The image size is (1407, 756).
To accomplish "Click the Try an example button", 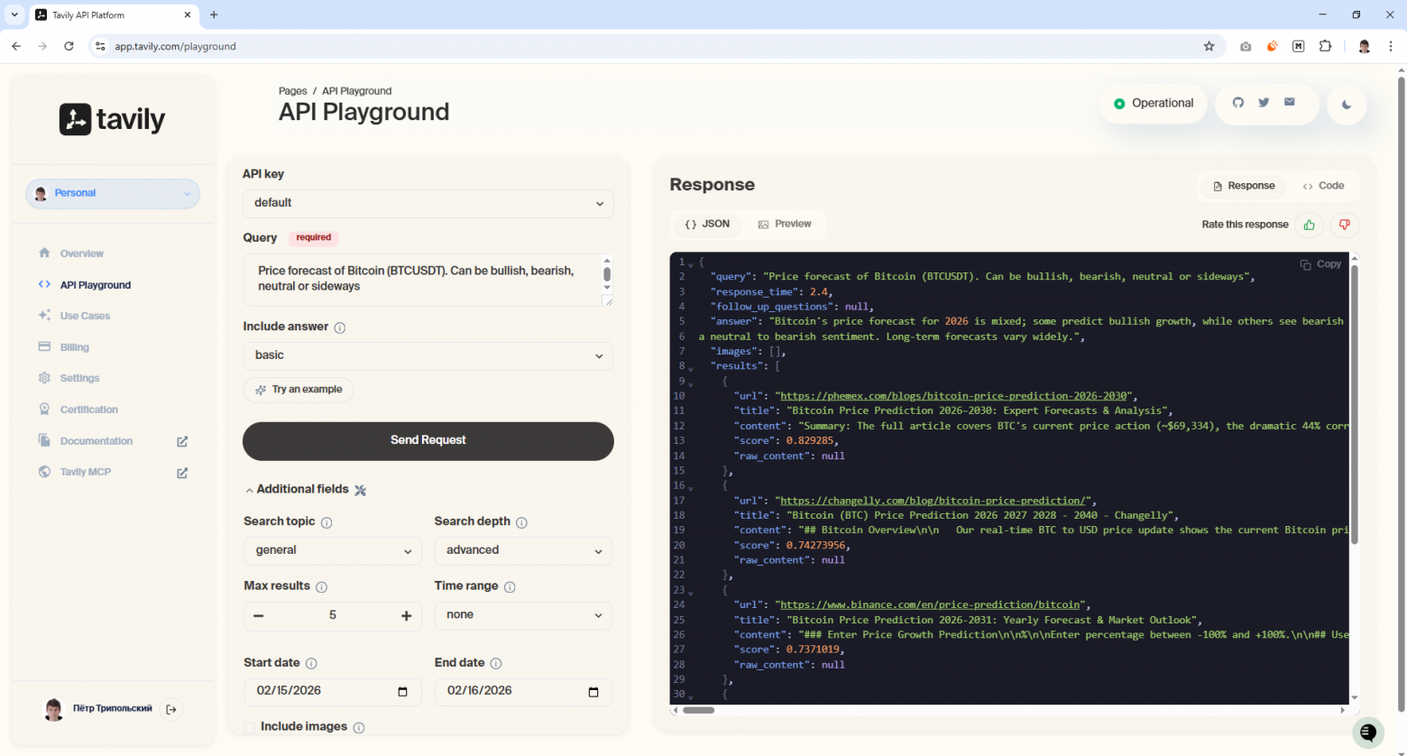I will tap(299, 390).
